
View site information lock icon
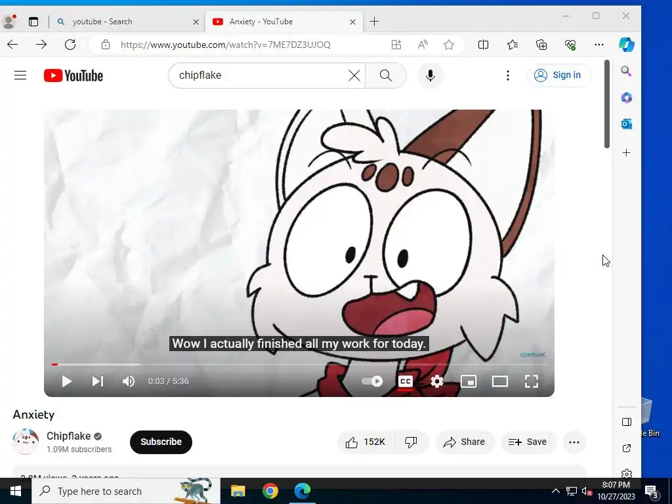(106, 45)
